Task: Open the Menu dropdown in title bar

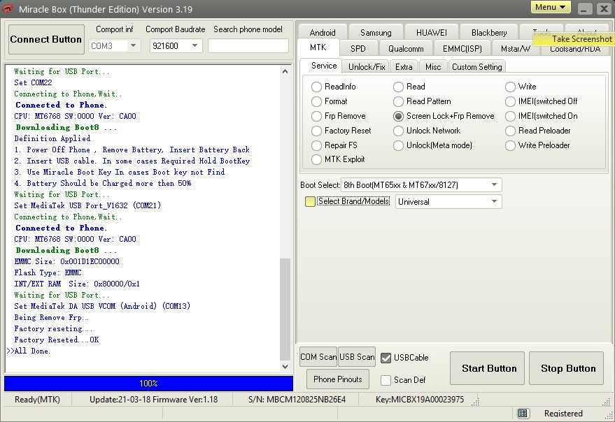Action: click(x=551, y=7)
